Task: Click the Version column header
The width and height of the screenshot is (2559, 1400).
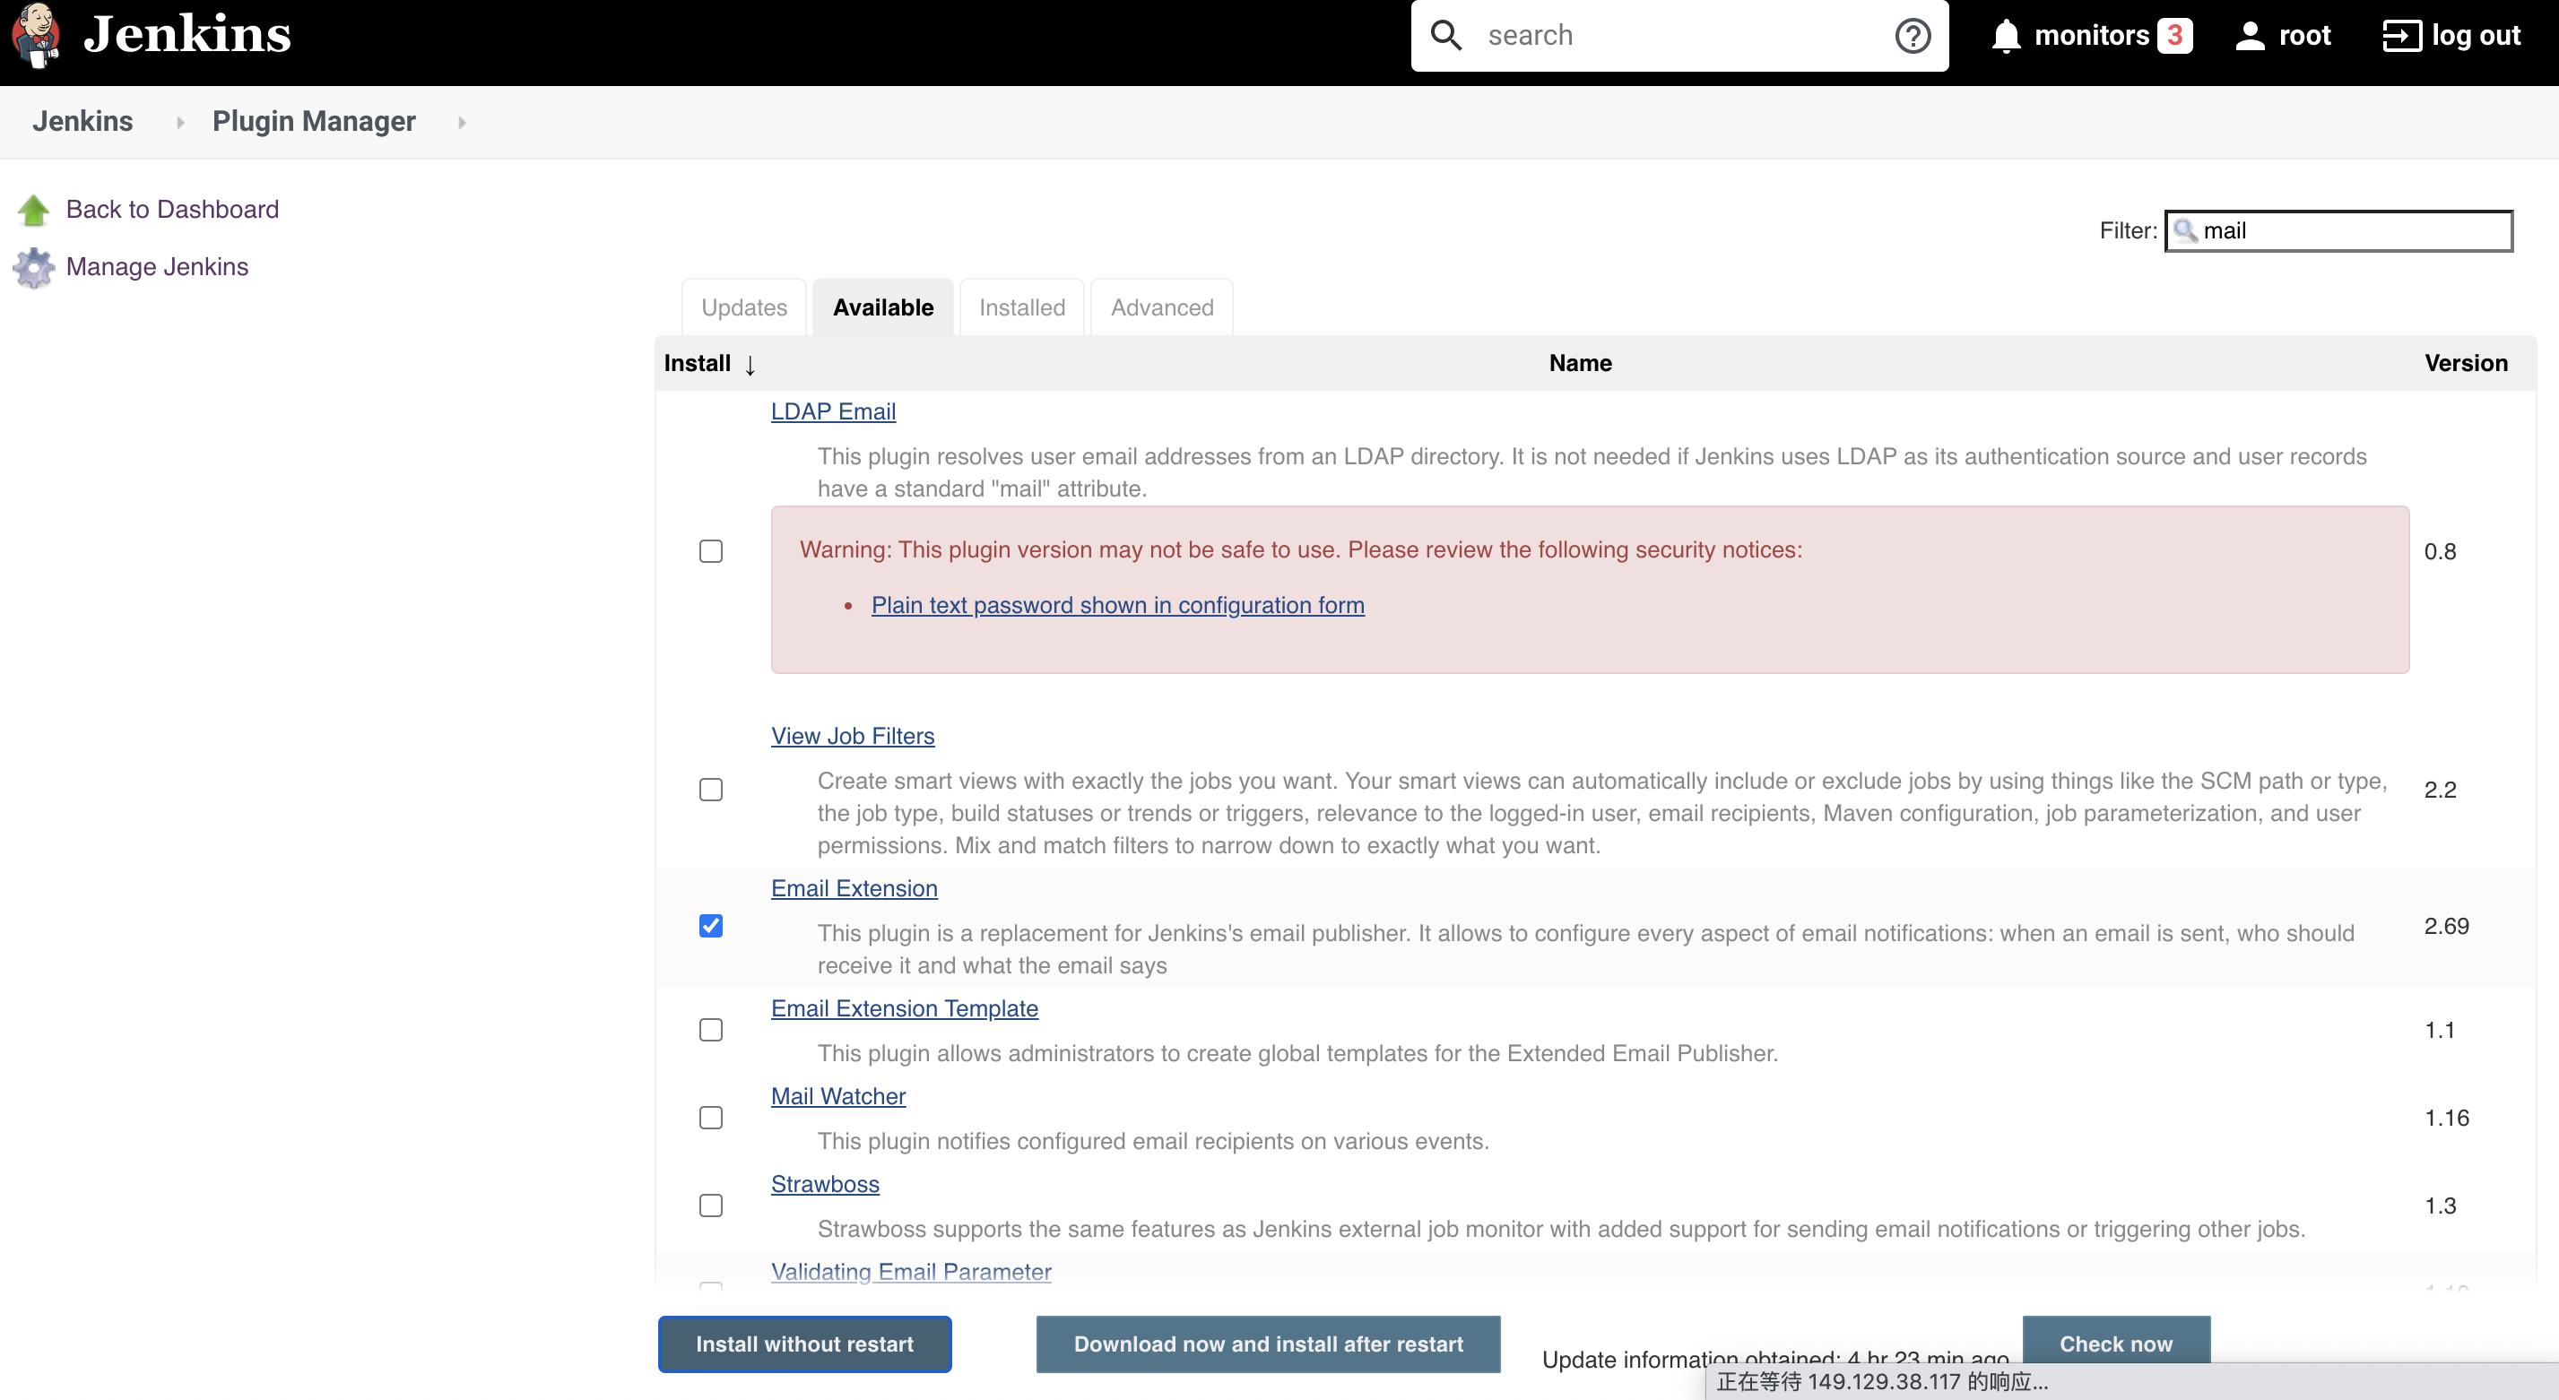Action: click(2466, 363)
